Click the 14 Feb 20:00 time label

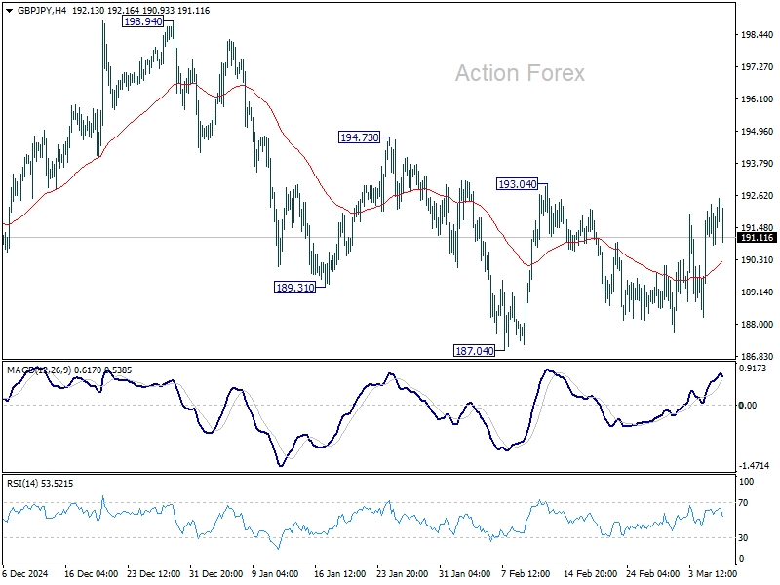[590, 573]
